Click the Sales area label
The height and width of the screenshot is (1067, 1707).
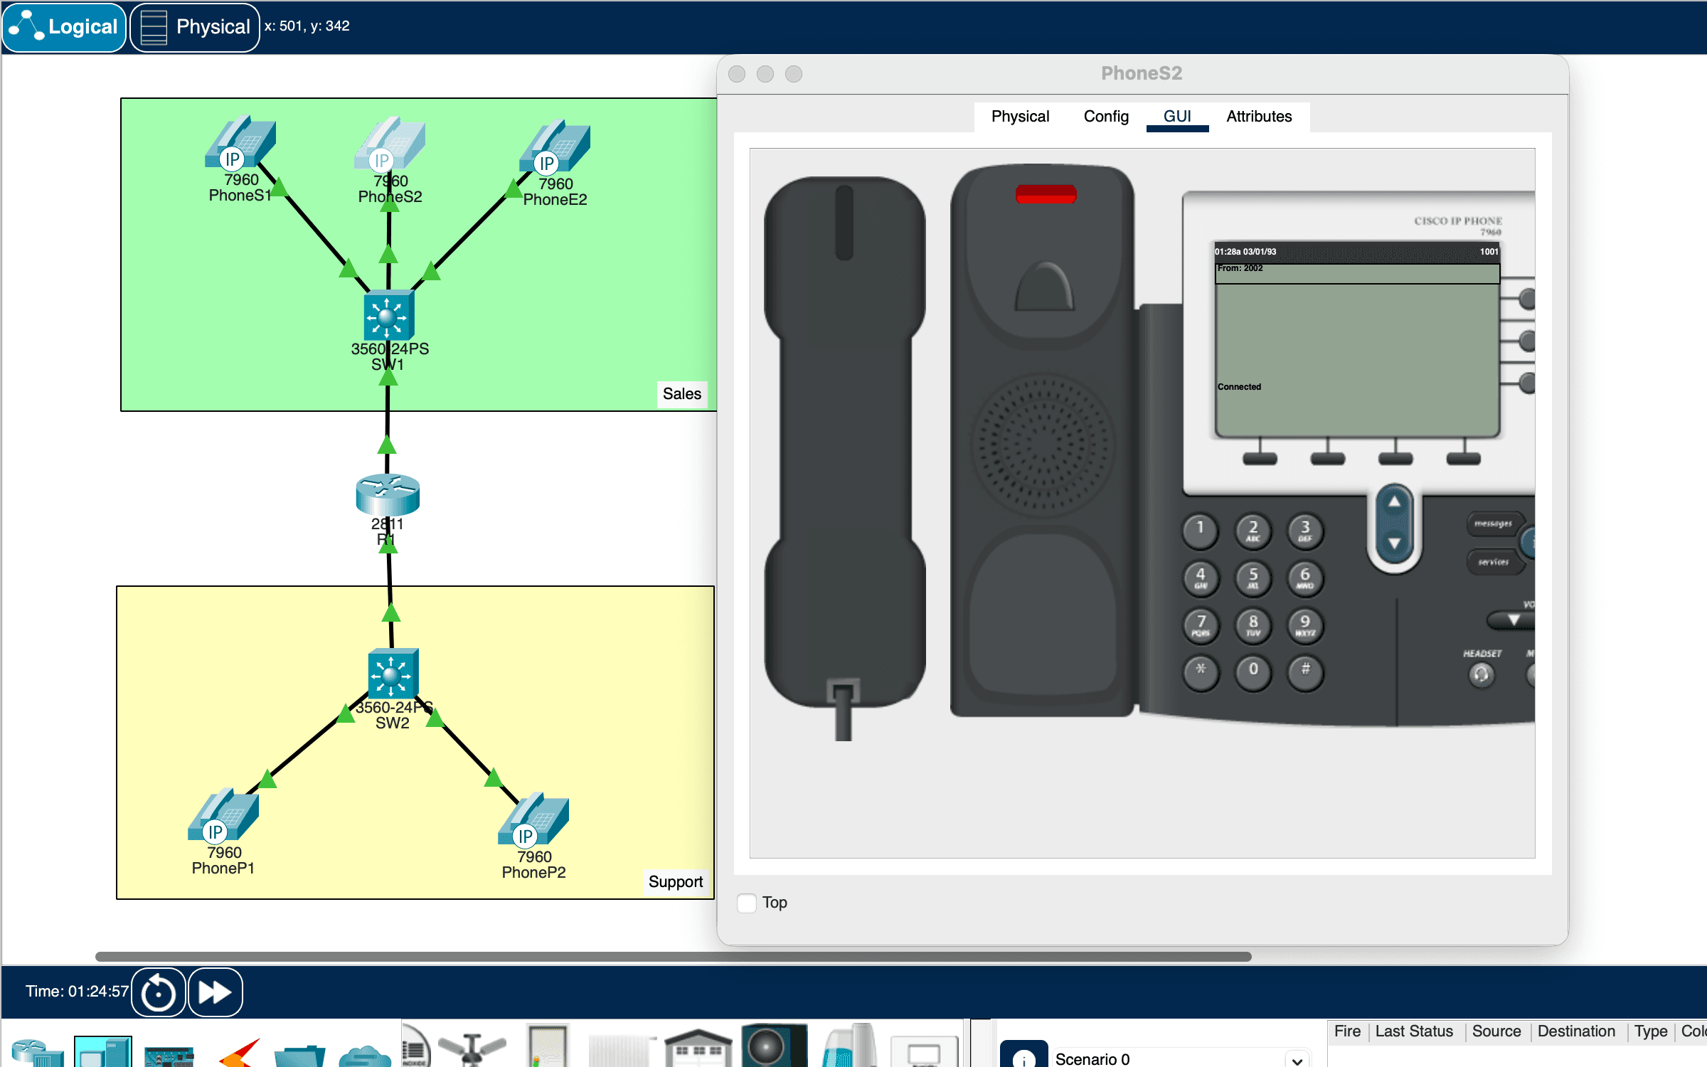682,394
